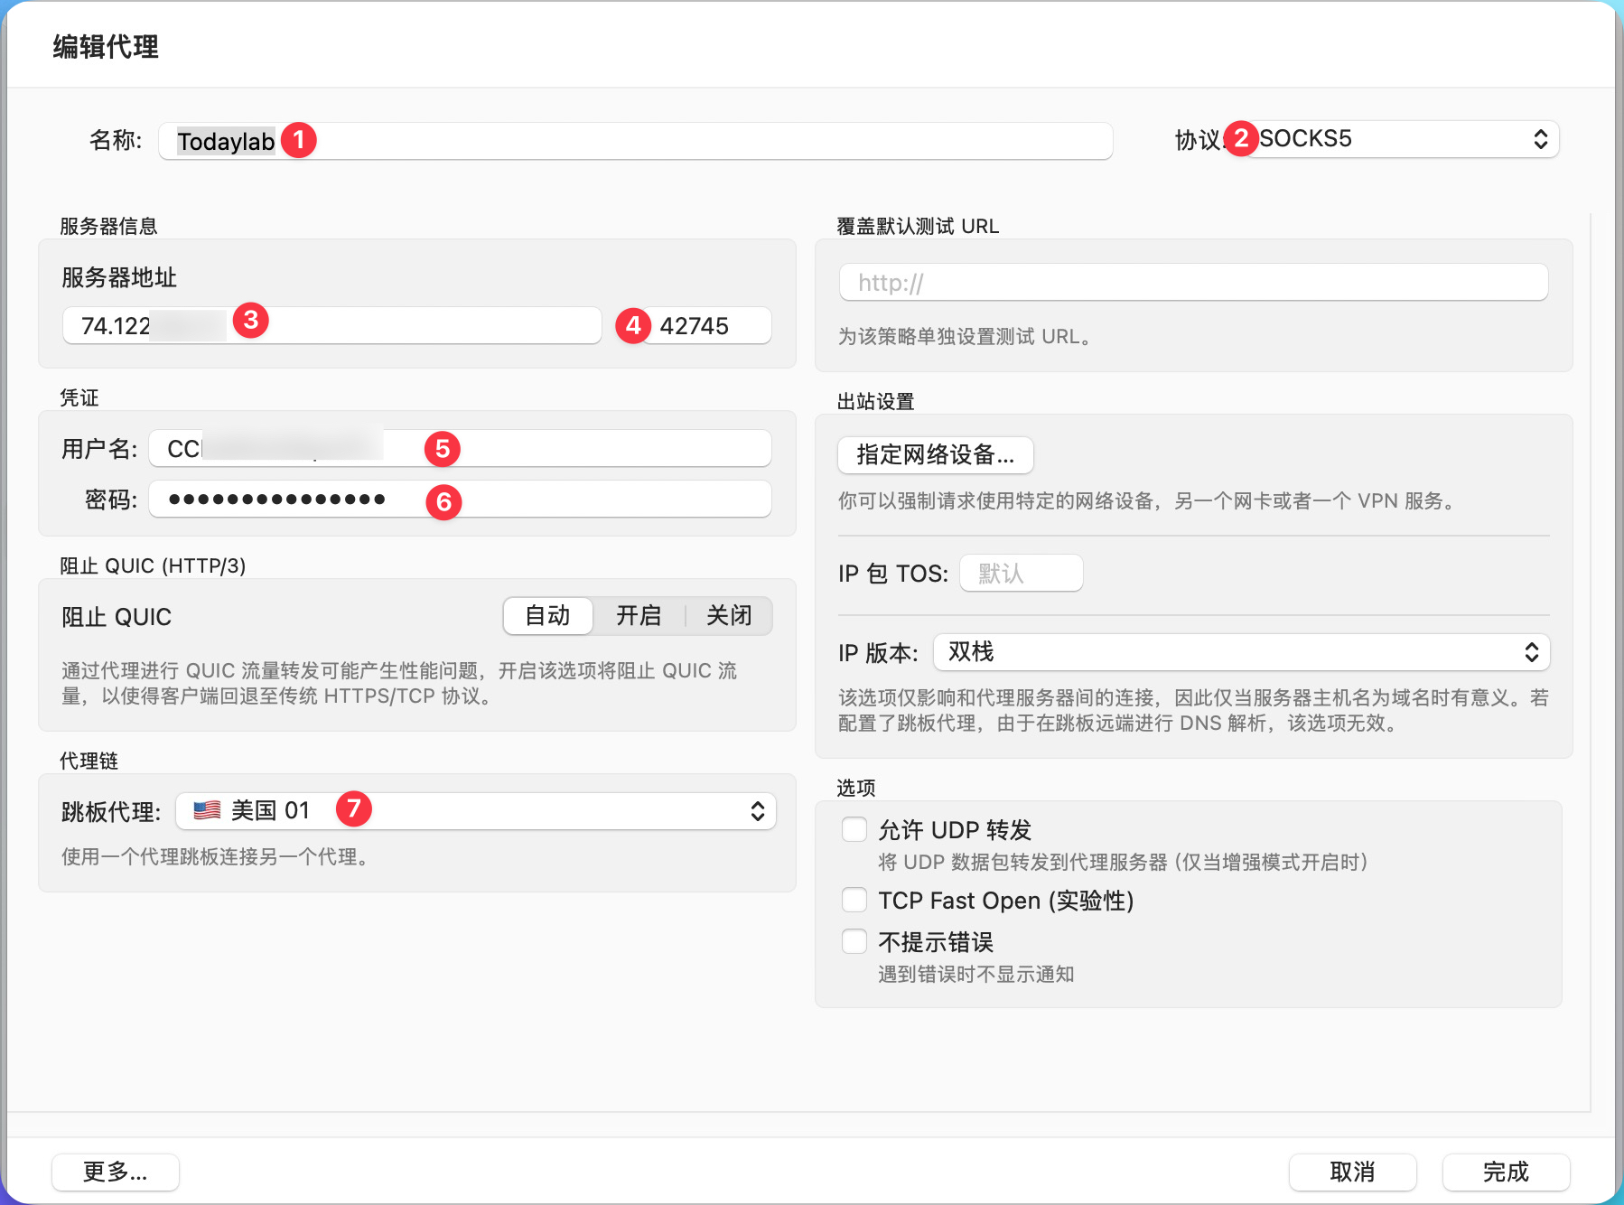This screenshot has height=1205, width=1624.
Task: Select the port field showing 42745
Action: tap(708, 326)
